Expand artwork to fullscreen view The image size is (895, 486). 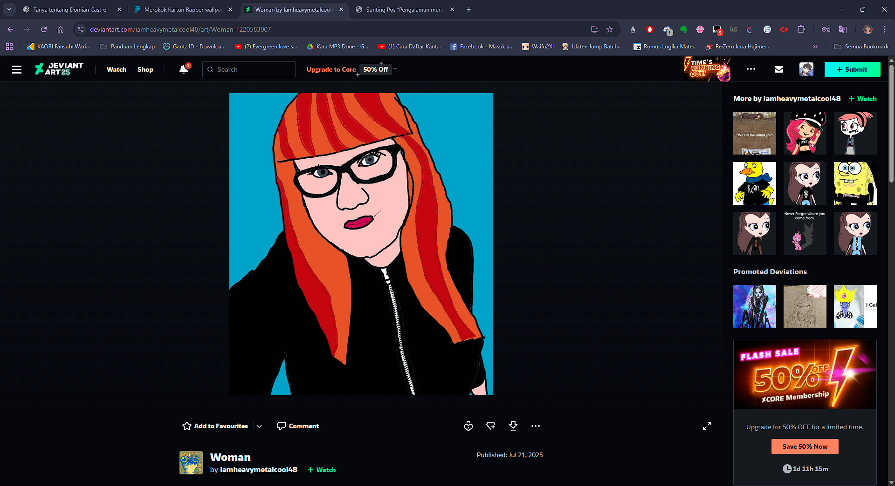(x=707, y=426)
